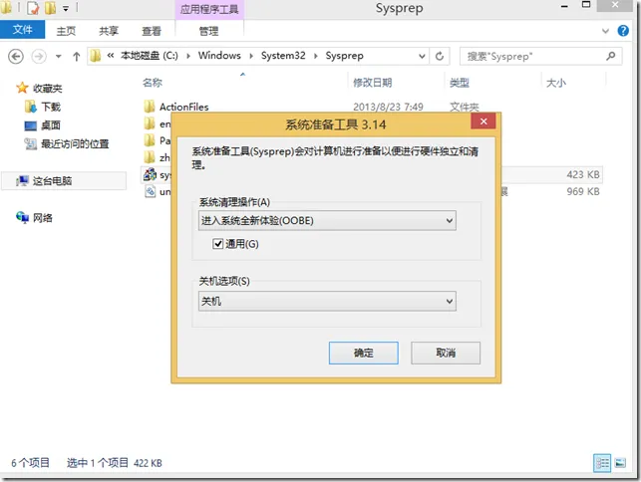Select 这台电脑 in the navigation pane

pos(52,181)
